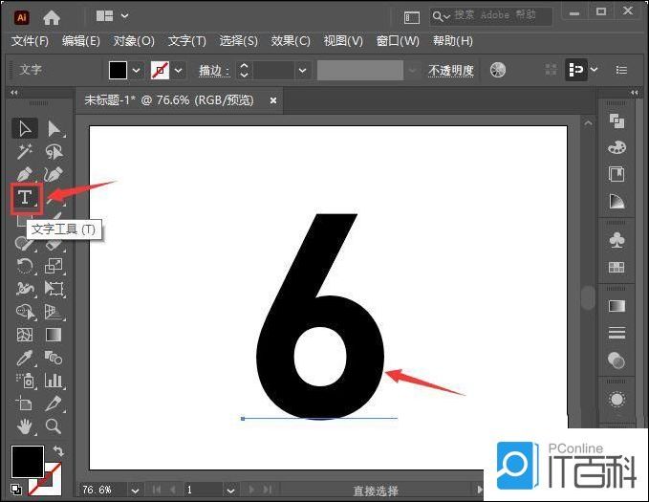Image resolution: width=649 pixels, height=502 pixels.
Task: Select the Rotate tool
Action: 25,266
